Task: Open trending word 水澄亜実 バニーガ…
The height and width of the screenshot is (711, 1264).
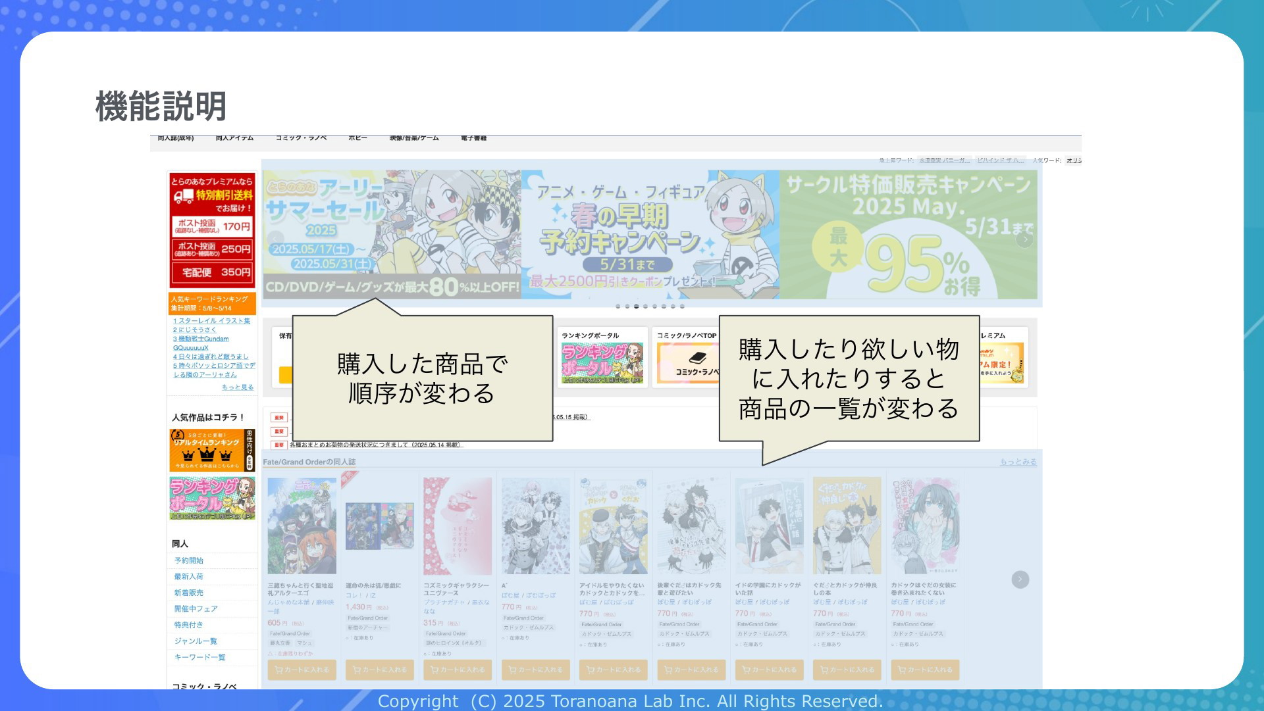Action: tap(945, 160)
